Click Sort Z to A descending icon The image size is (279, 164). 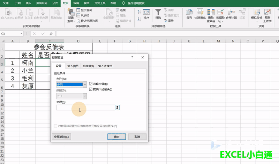click(x=139, y=19)
